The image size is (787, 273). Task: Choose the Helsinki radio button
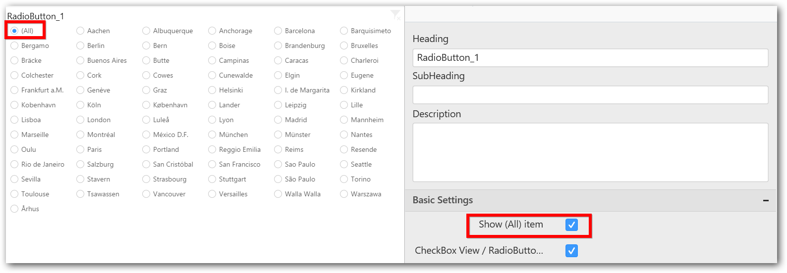(x=212, y=90)
